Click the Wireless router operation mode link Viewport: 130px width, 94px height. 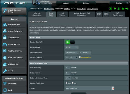[x=49, y=9]
